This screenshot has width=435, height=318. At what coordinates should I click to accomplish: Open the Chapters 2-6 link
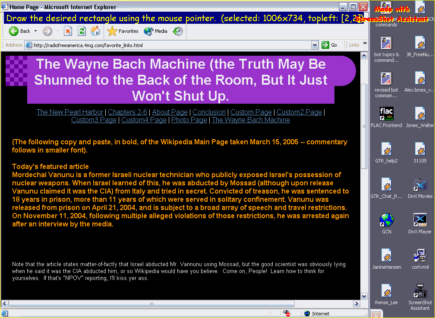[127, 112]
